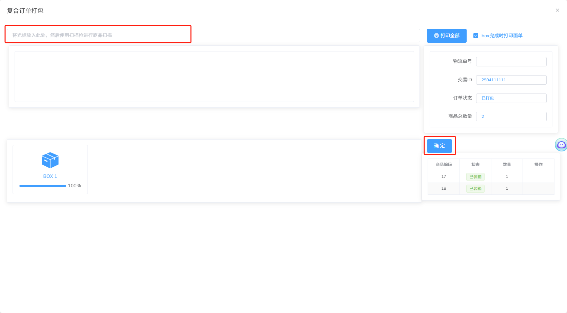567x313 pixels.
Task: Select the BOX 1 label text
Action: click(x=50, y=176)
